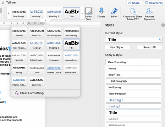The width and height of the screenshot is (165, 127).
Task: Choose Title in the ribbon gallery
Action: point(71,13)
